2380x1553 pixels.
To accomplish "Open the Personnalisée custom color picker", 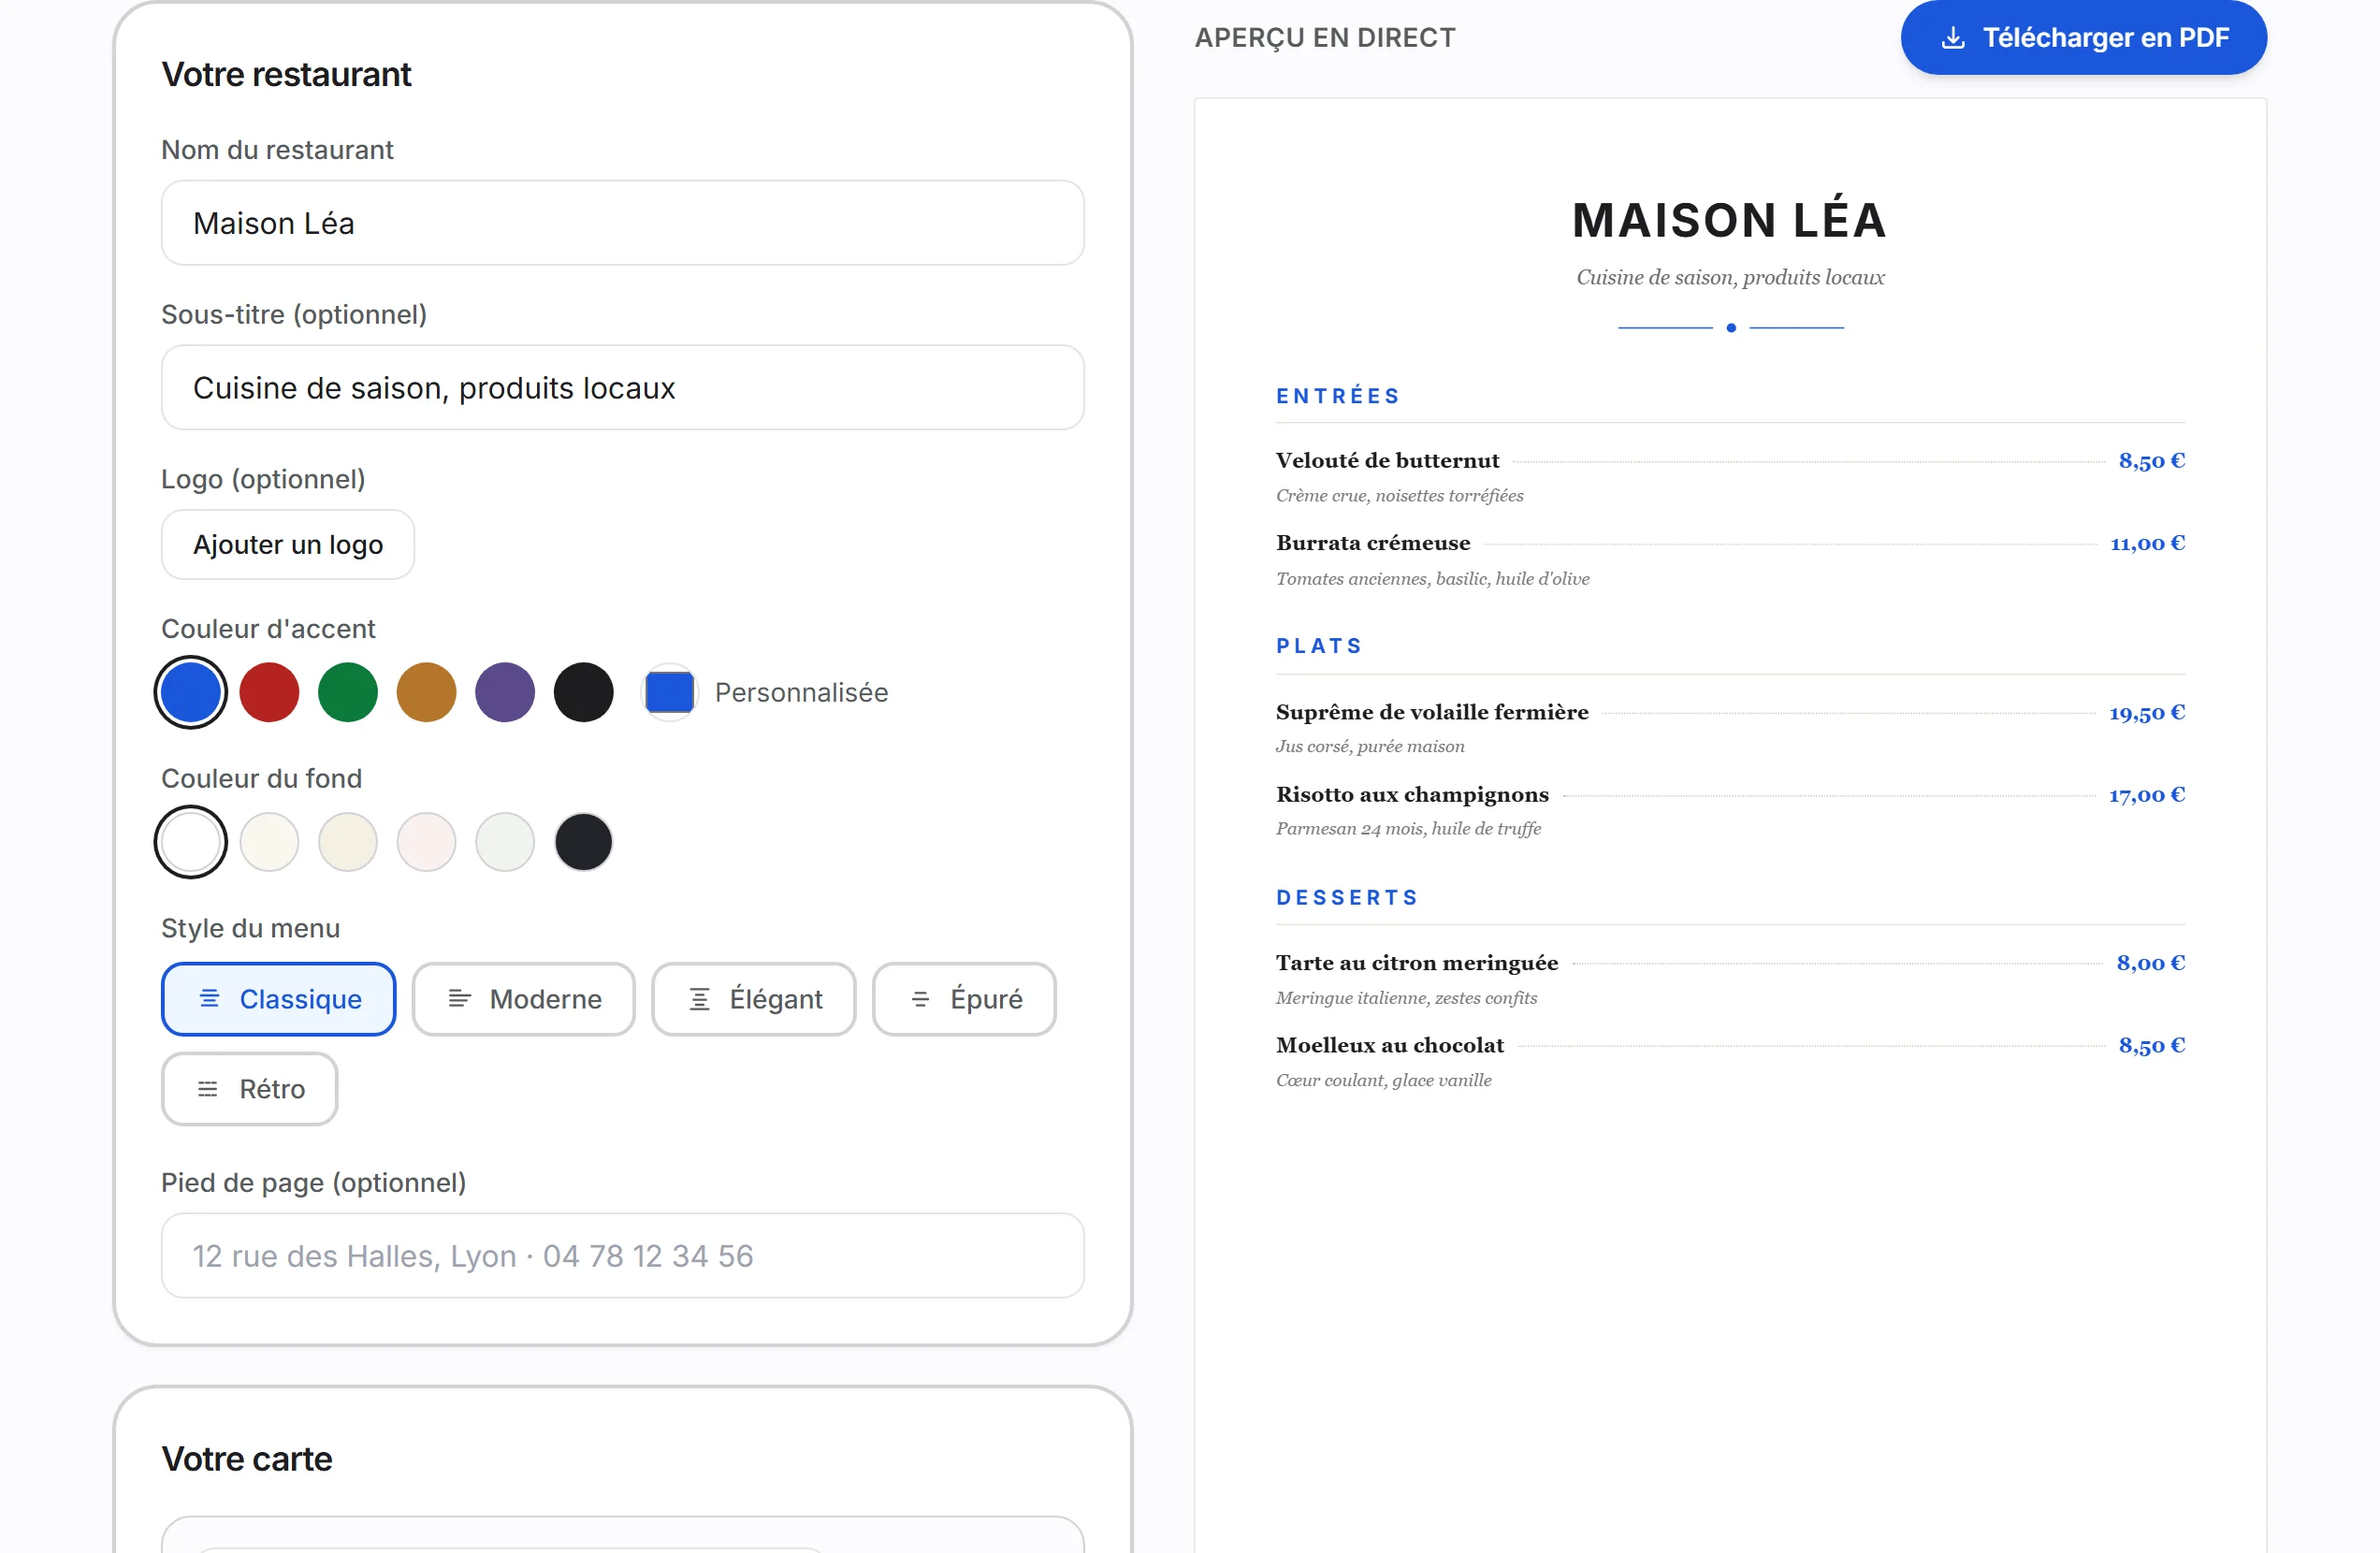I will coord(669,692).
